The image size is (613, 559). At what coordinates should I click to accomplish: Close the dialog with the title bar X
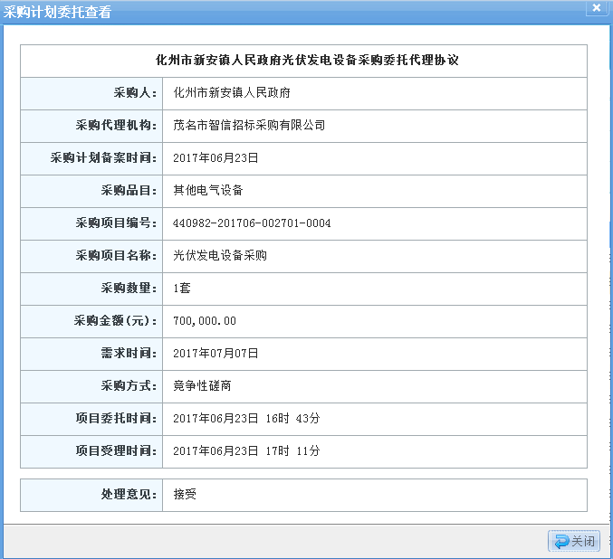pos(596,8)
